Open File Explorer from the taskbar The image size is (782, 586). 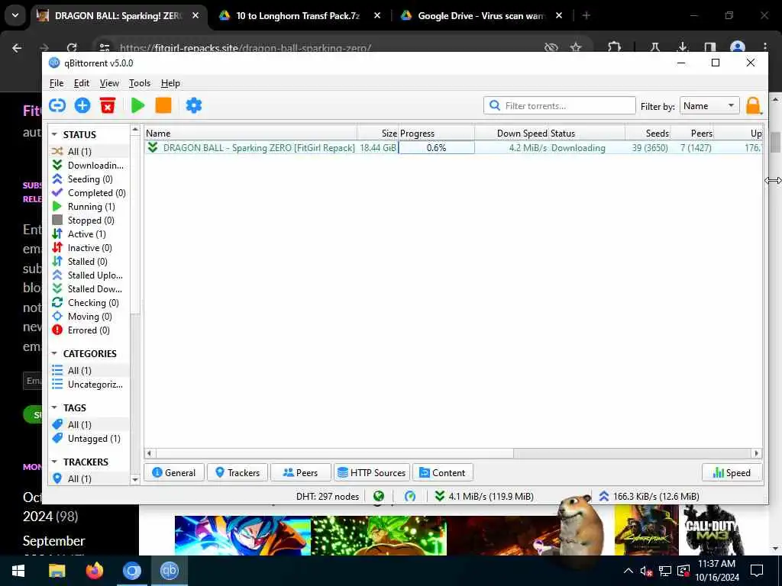coord(57,571)
